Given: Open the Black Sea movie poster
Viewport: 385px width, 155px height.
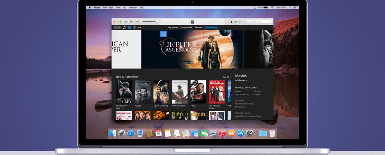Looking at the screenshot, I should click(x=198, y=115).
